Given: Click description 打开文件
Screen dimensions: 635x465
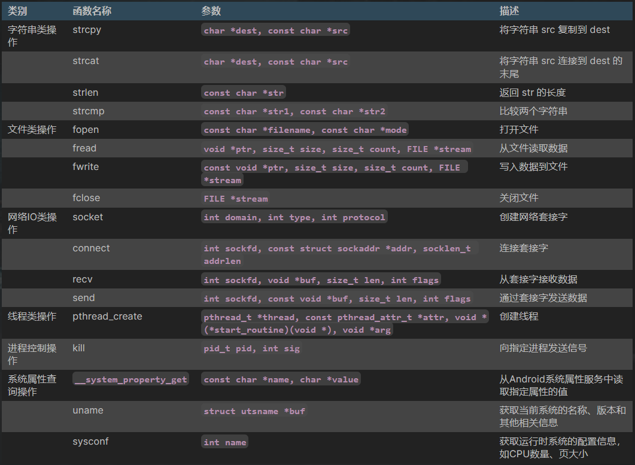Looking at the screenshot, I should 519,130.
